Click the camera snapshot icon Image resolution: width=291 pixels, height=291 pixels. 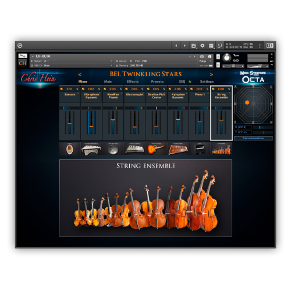pyautogui.click(x=202, y=56)
